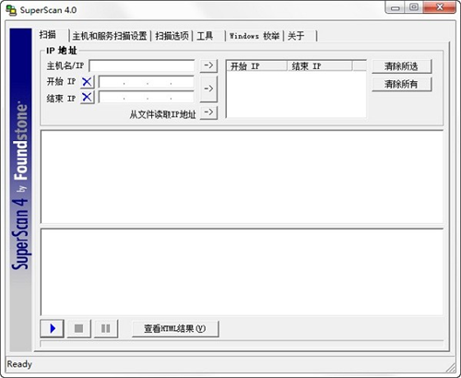Go to the Windows 枚举 tab

tap(254, 36)
